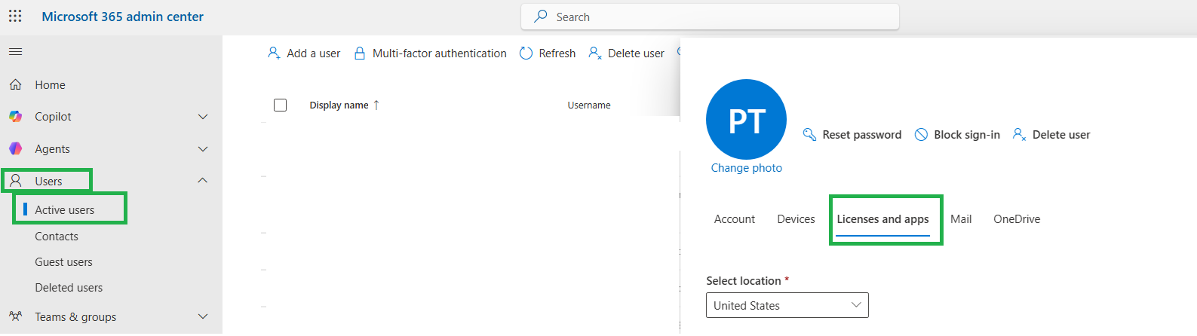Open Guest users in sidebar
1197x336 pixels.
(x=63, y=261)
